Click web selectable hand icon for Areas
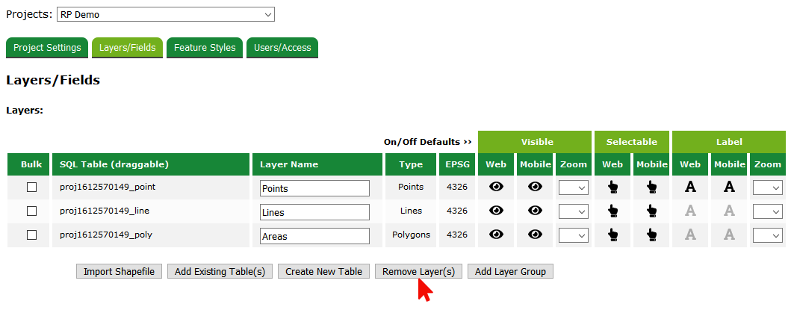 (613, 235)
